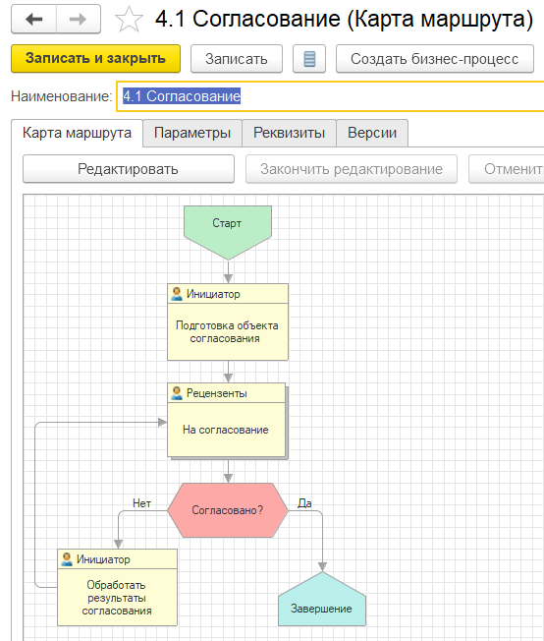544x641 pixels.
Task: Select the Карта маршрута tab
Action: [x=77, y=133]
